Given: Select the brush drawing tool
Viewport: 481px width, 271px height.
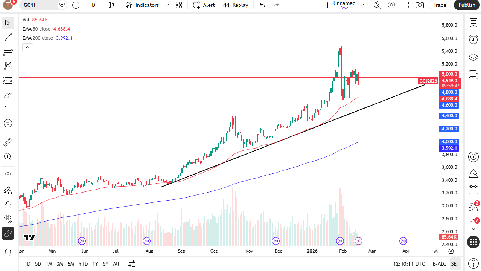Looking at the screenshot, I should tap(8, 95).
